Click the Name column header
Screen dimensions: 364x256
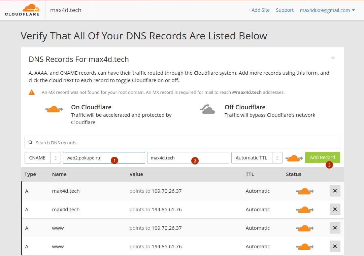(59, 174)
